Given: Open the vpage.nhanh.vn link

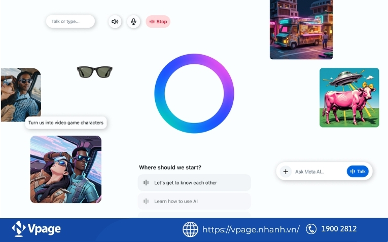Looking at the screenshot, I should (x=251, y=229).
